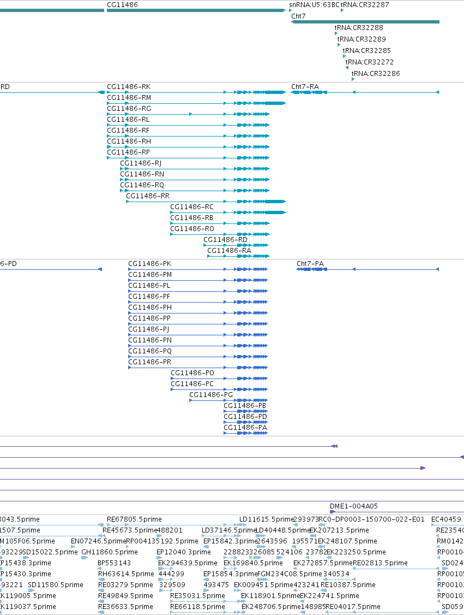Select EST RE66118.5prime
The image size is (464, 615).
(198, 607)
